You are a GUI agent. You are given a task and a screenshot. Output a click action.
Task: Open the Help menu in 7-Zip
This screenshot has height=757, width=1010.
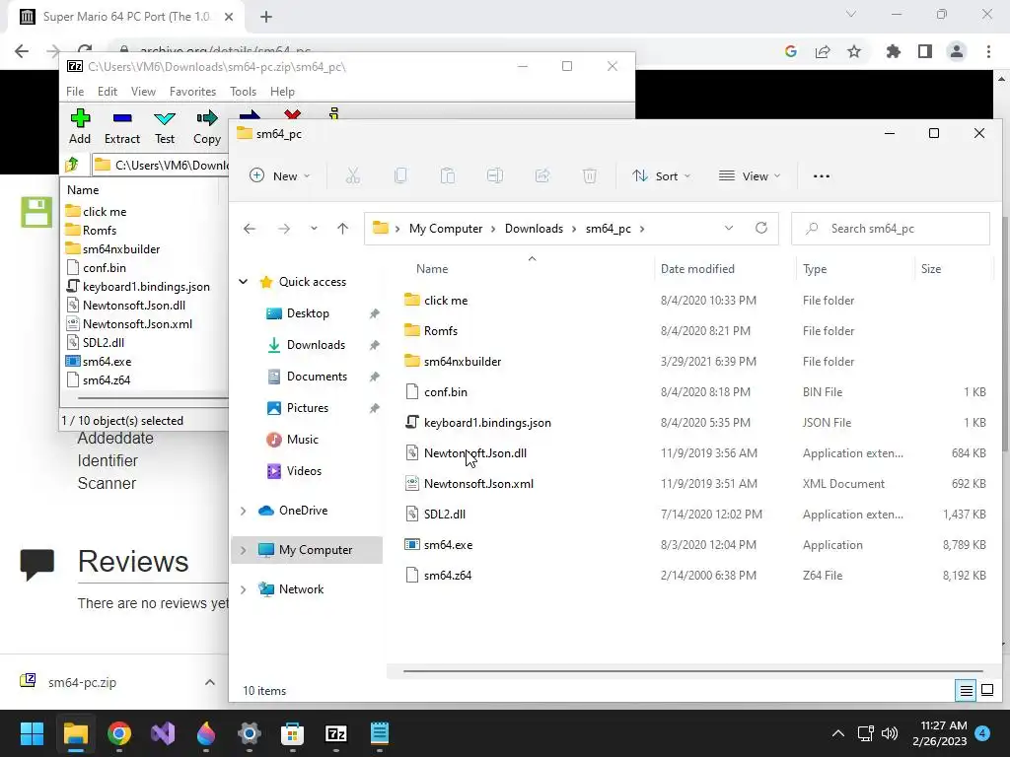pos(282,92)
